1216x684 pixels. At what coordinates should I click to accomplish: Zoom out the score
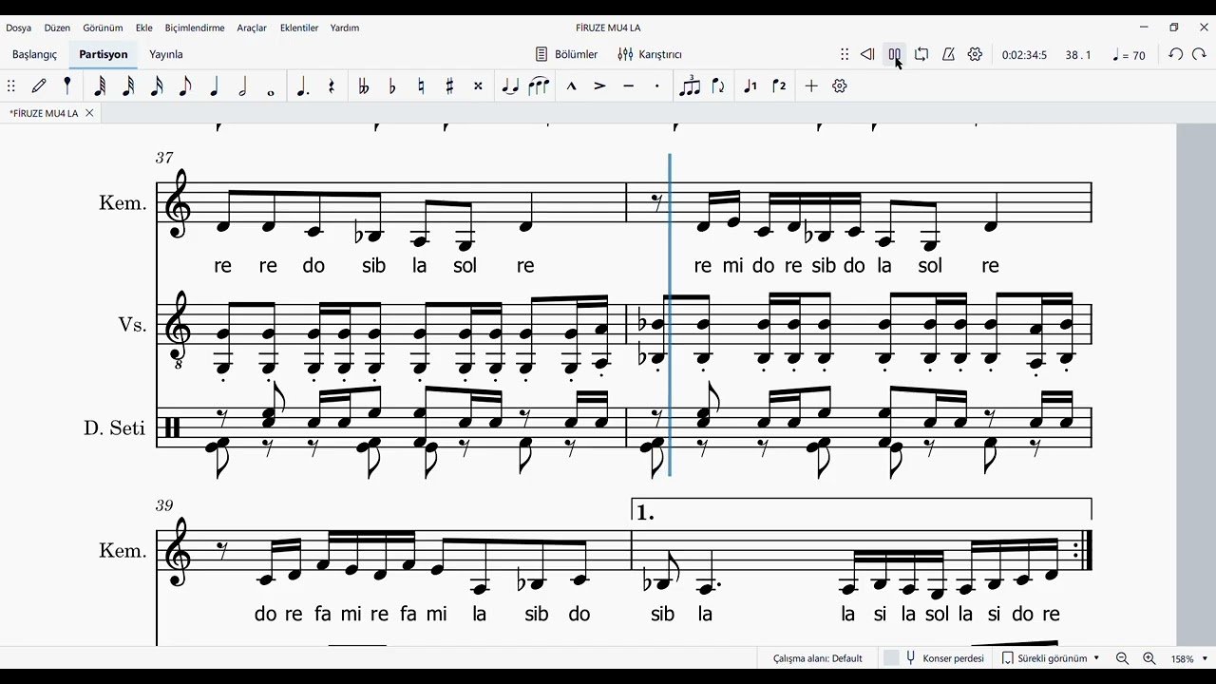tap(1122, 658)
